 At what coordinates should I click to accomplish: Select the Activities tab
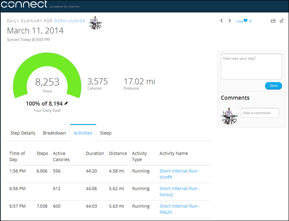(x=83, y=133)
